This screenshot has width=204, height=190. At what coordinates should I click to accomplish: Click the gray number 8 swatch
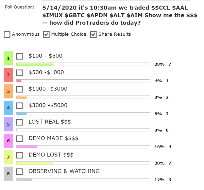tap(8, 173)
